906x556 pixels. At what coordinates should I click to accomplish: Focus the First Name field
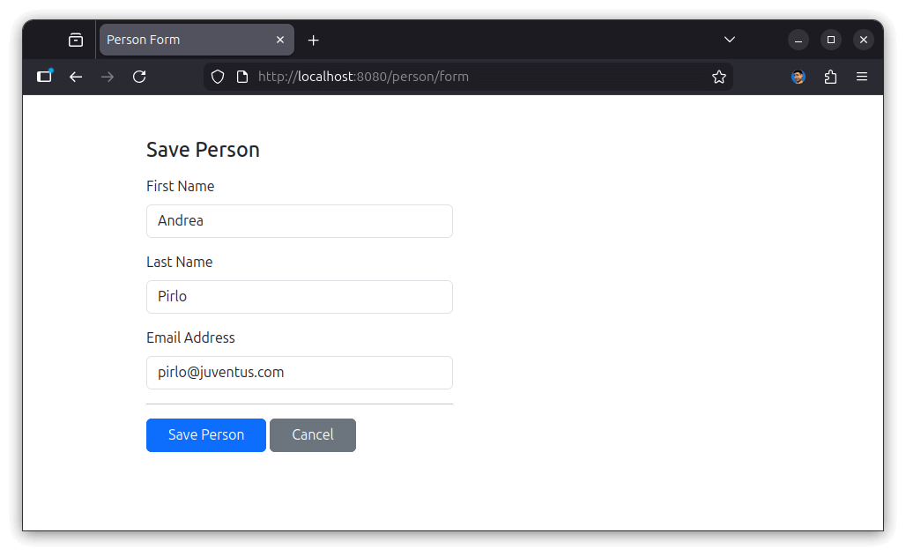(x=300, y=221)
